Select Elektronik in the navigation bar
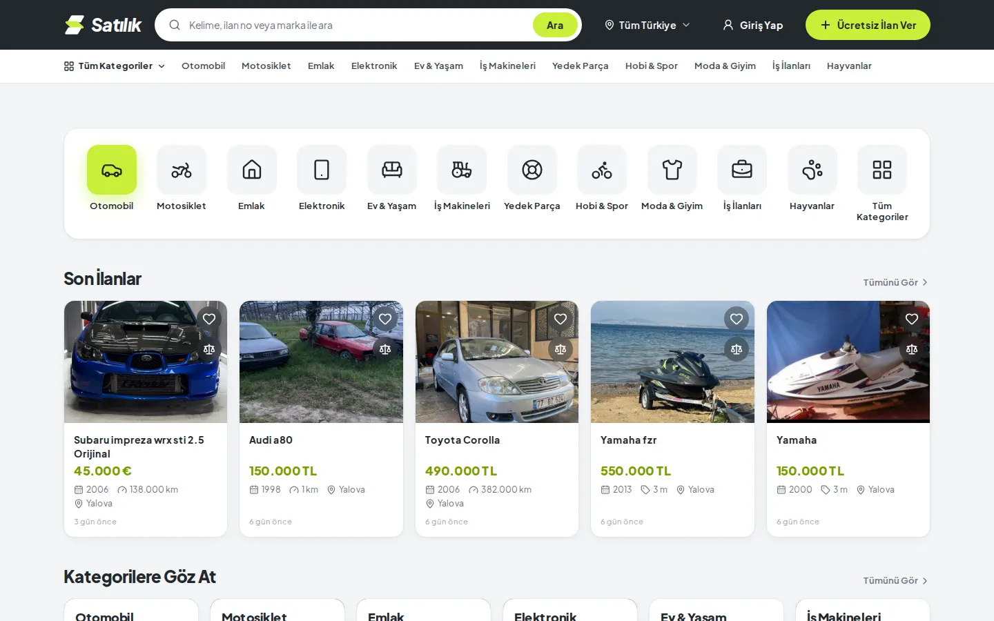Screen dimensions: 994x621 click(374, 66)
